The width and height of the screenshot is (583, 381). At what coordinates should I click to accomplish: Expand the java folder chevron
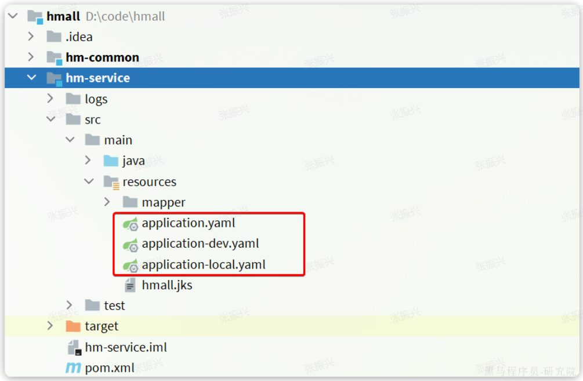coord(88,160)
